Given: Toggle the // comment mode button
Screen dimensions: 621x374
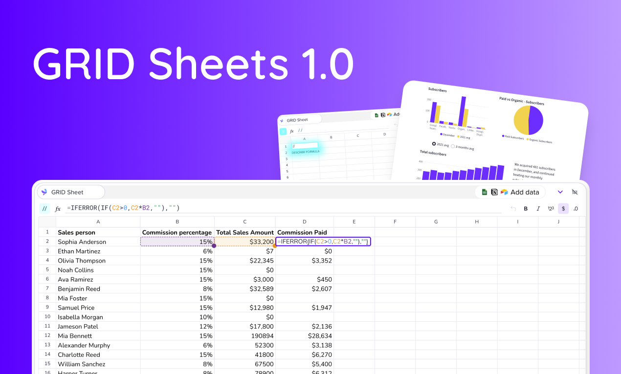Looking at the screenshot, I should tap(45, 208).
